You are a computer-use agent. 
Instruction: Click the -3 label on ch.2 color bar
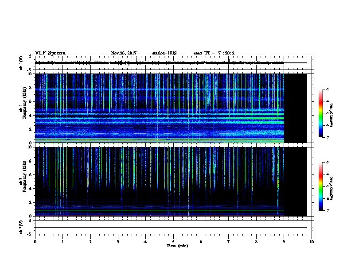(x=327, y=163)
